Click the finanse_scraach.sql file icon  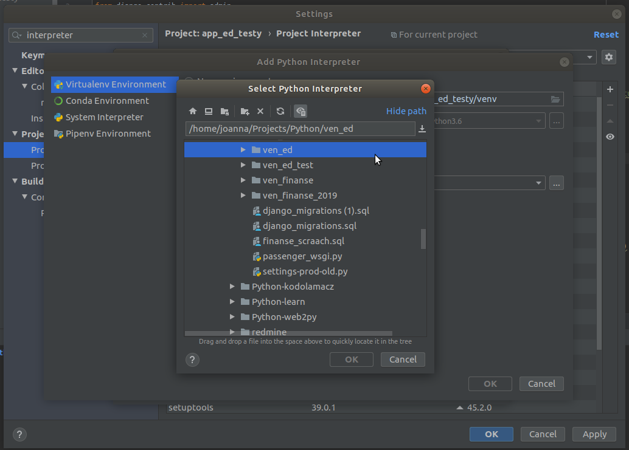point(257,241)
